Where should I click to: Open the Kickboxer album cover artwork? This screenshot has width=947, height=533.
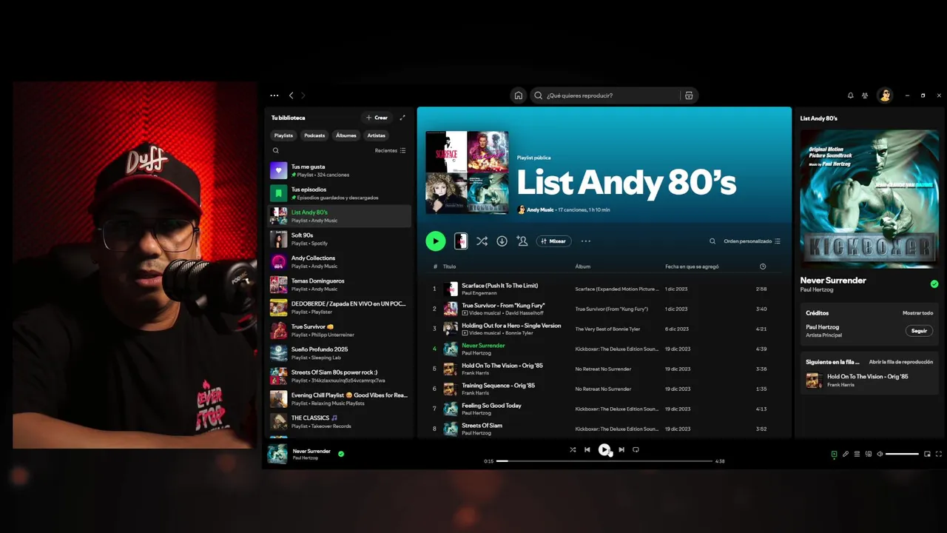point(869,199)
